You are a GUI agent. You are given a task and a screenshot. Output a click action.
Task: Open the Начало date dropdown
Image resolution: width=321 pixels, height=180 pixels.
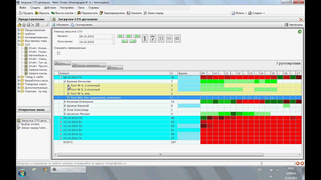pos(113,36)
